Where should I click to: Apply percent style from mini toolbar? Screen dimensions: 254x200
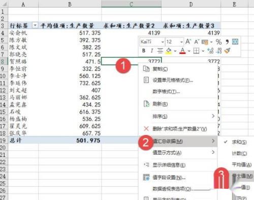pyautogui.click(x=218, y=42)
